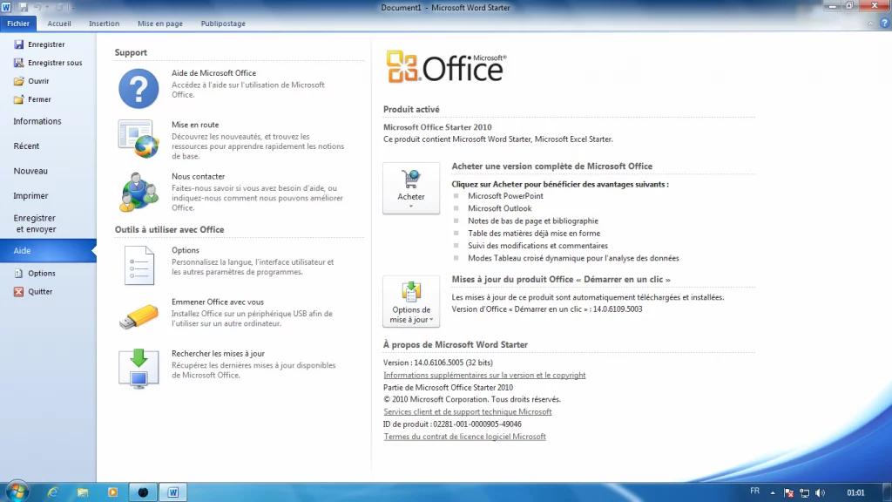This screenshot has width=892, height=502.
Task: Select Imprimer in the Fichier menu
Action: pos(31,196)
